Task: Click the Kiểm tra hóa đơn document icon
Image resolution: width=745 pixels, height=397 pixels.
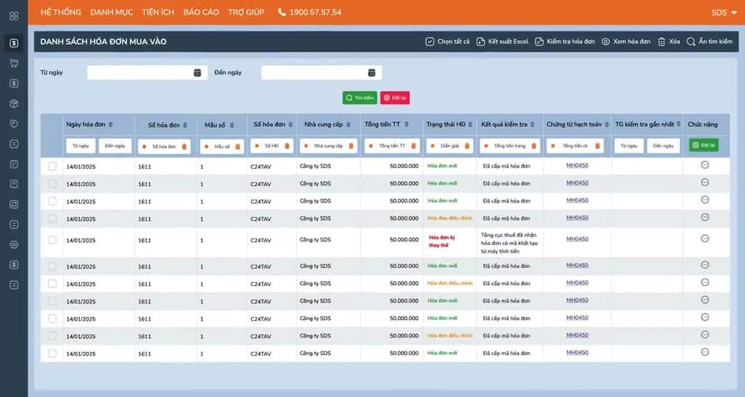Action: pos(539,41)
